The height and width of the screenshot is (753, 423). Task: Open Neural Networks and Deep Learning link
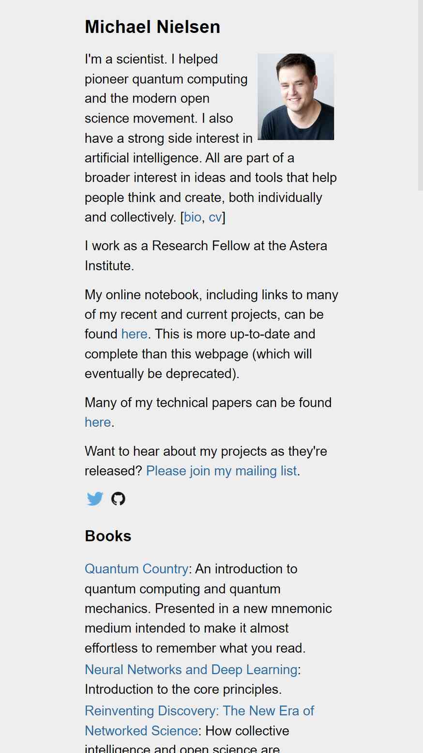191,669
